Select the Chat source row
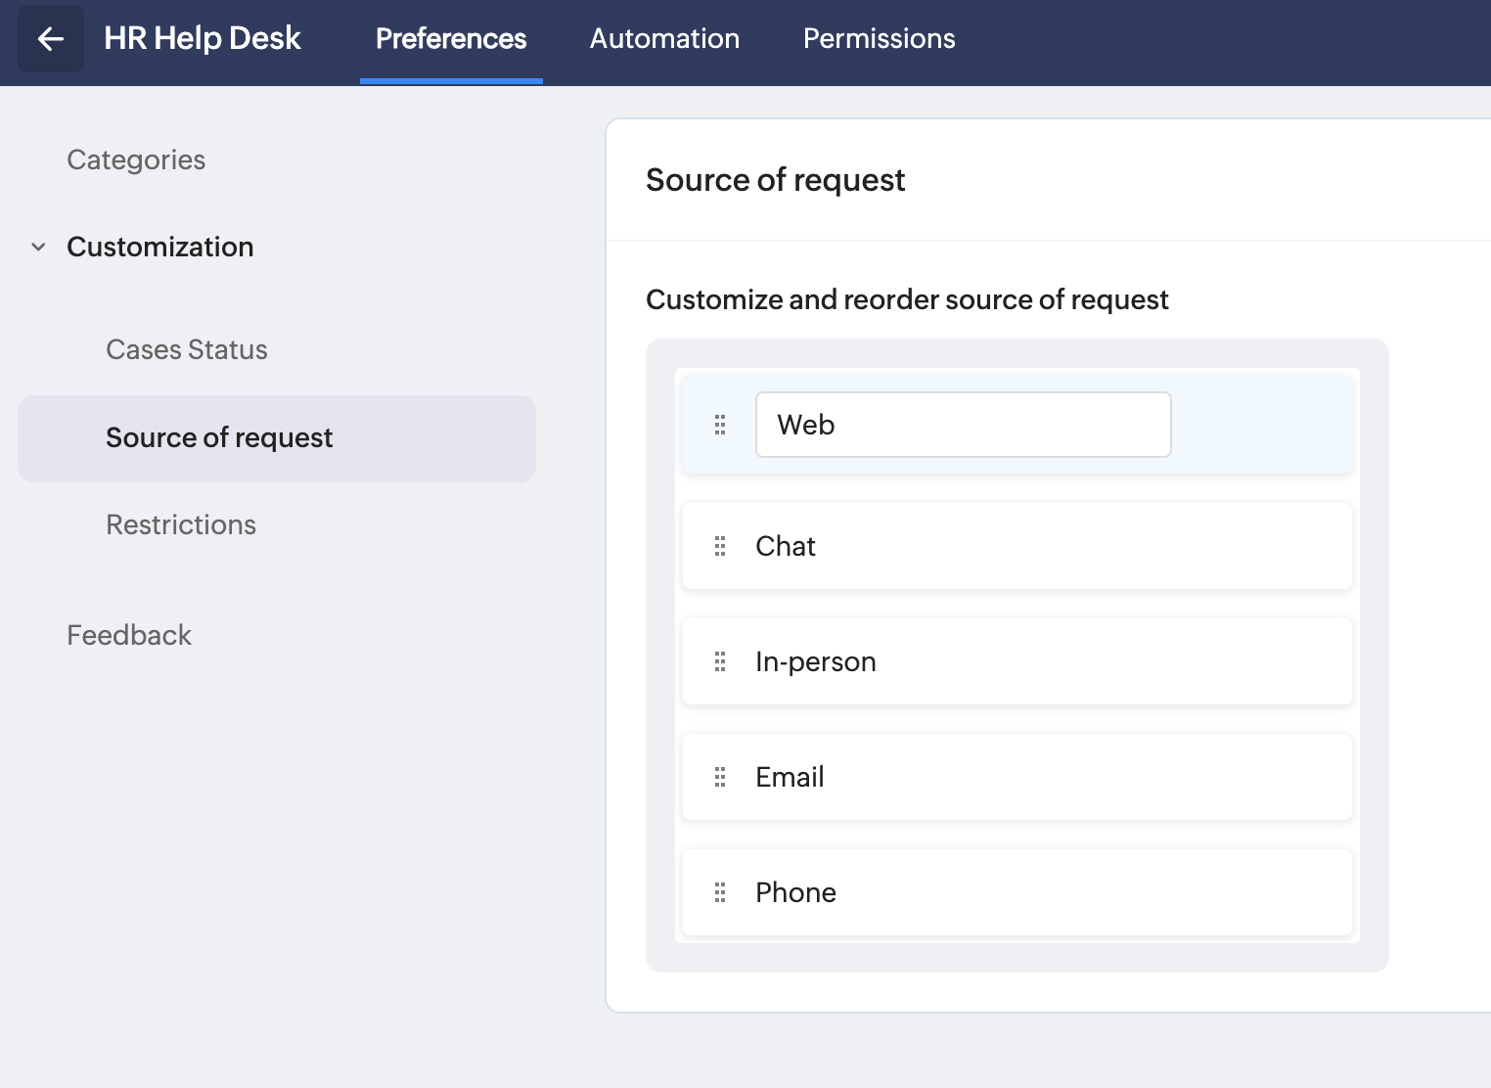This screenshot has height=1088, width=1491. click(1017, 546)
